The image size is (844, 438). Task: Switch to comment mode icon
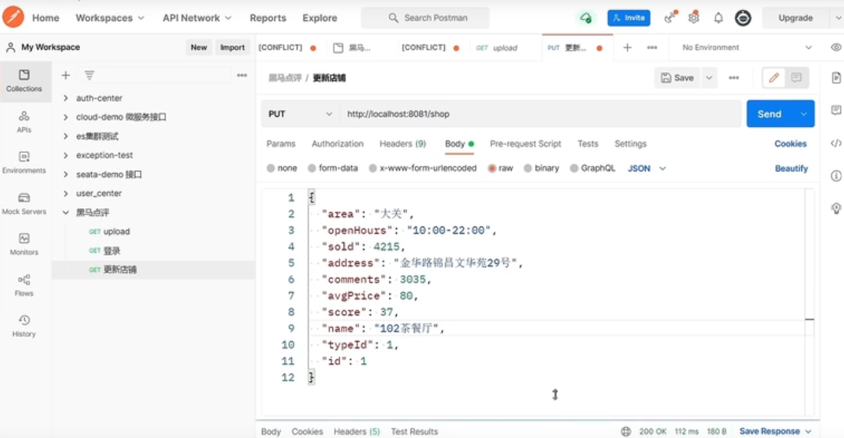tap(796, 77)
